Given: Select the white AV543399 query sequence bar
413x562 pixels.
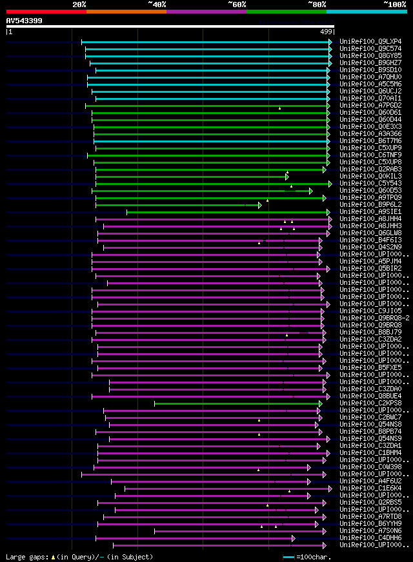Looking at the screenshot, I should click(170, 26).
